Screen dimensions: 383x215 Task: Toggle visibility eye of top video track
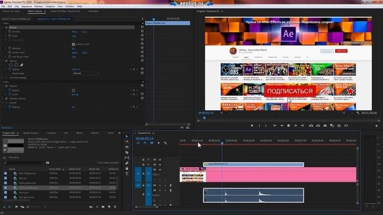click(x=160, y=159)
